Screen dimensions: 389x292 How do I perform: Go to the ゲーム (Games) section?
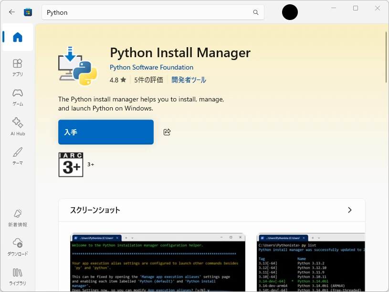click(18, 97)
